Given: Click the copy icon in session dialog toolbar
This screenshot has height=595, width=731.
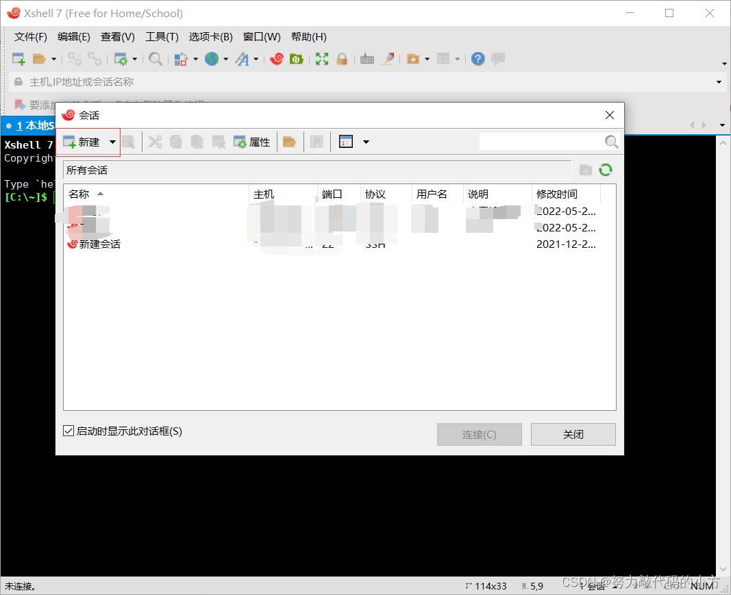Looking at the screenshot, I should [x=176, y=142].
